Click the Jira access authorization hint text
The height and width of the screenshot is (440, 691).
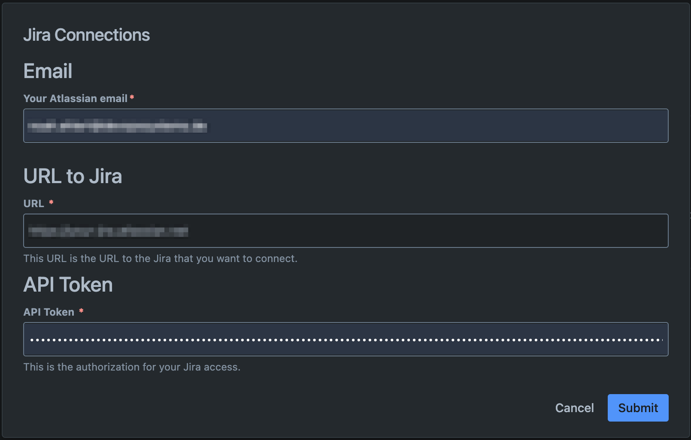[x=132, y=367]
